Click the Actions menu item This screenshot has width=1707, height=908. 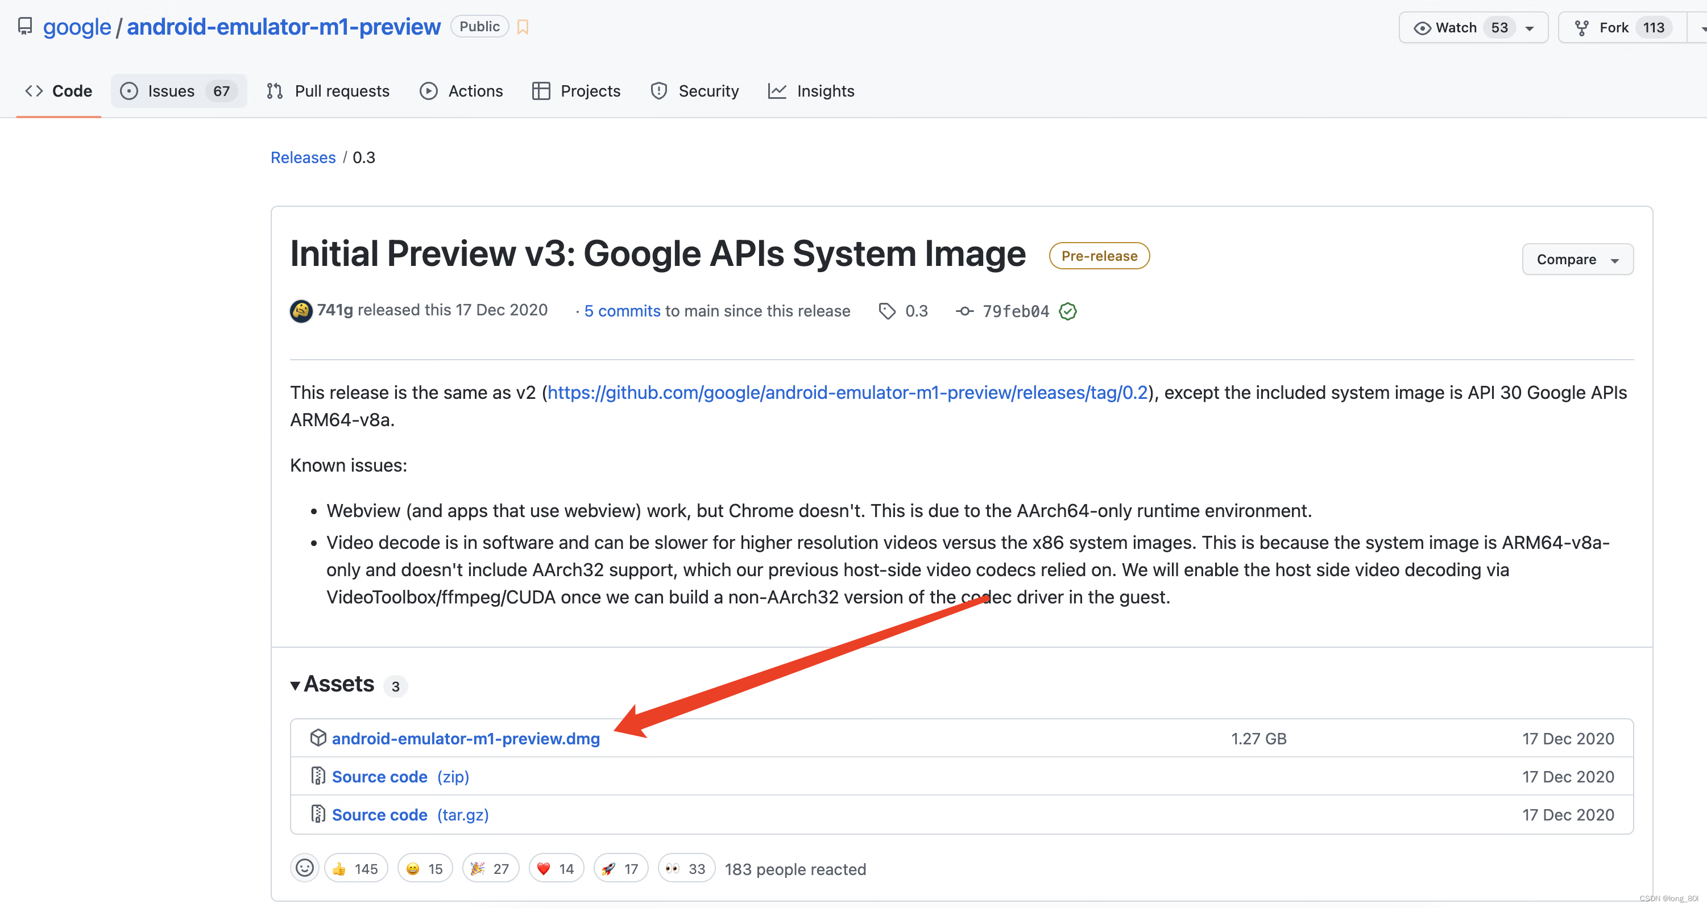point(461,90)
